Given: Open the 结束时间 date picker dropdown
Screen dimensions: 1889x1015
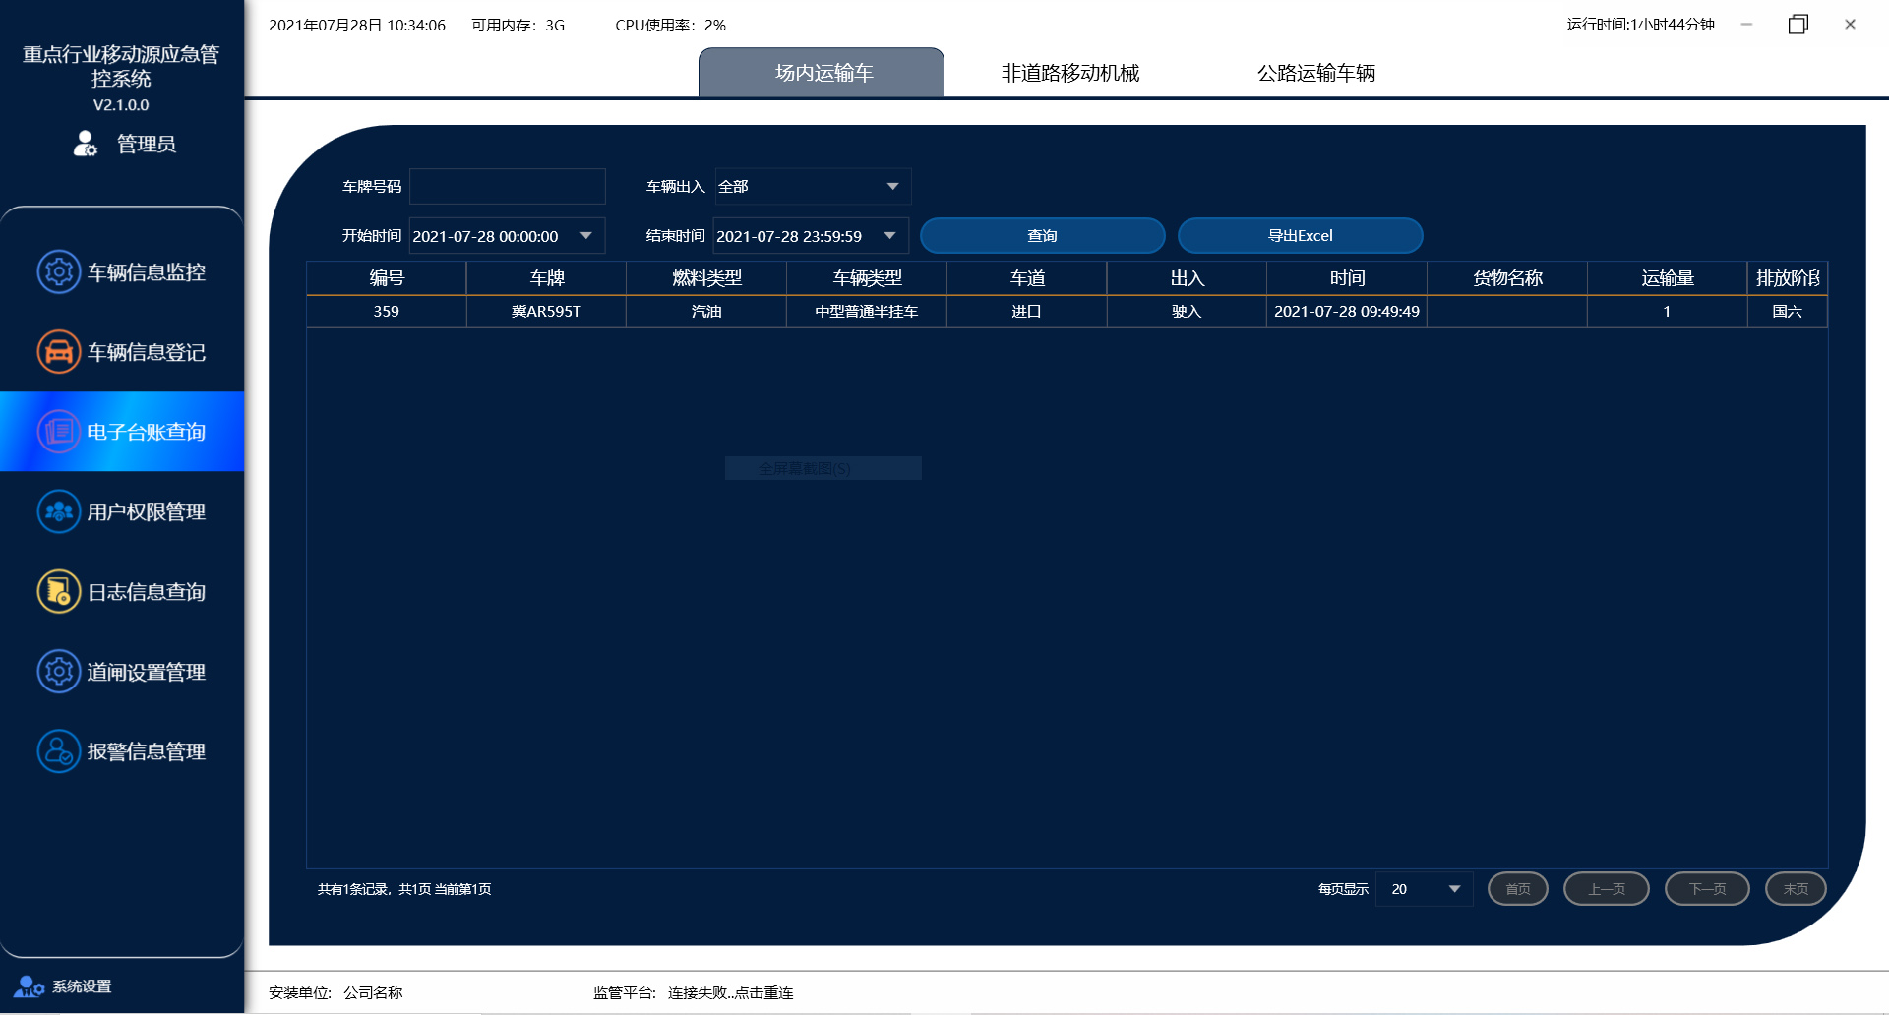Looking at the screenshot, I should tap(889, 236).
